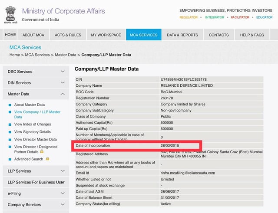This screenshot has width=278, height=213.
Task: Expand the LLP Services section chevron
Action: 63,171
